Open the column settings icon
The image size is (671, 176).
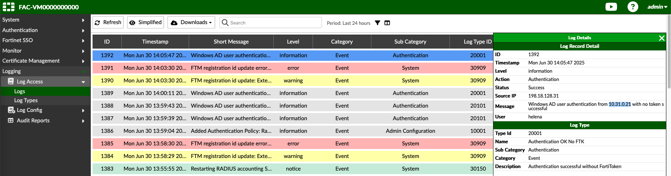coord(387,23)
